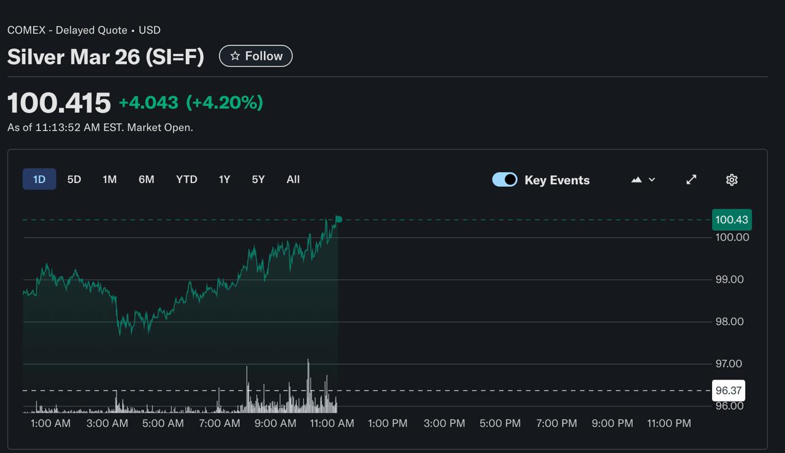Click the green 100.43 current price label
Image resolution: width=785 pixels, height=453 pixels.
[x=731, y=220]
